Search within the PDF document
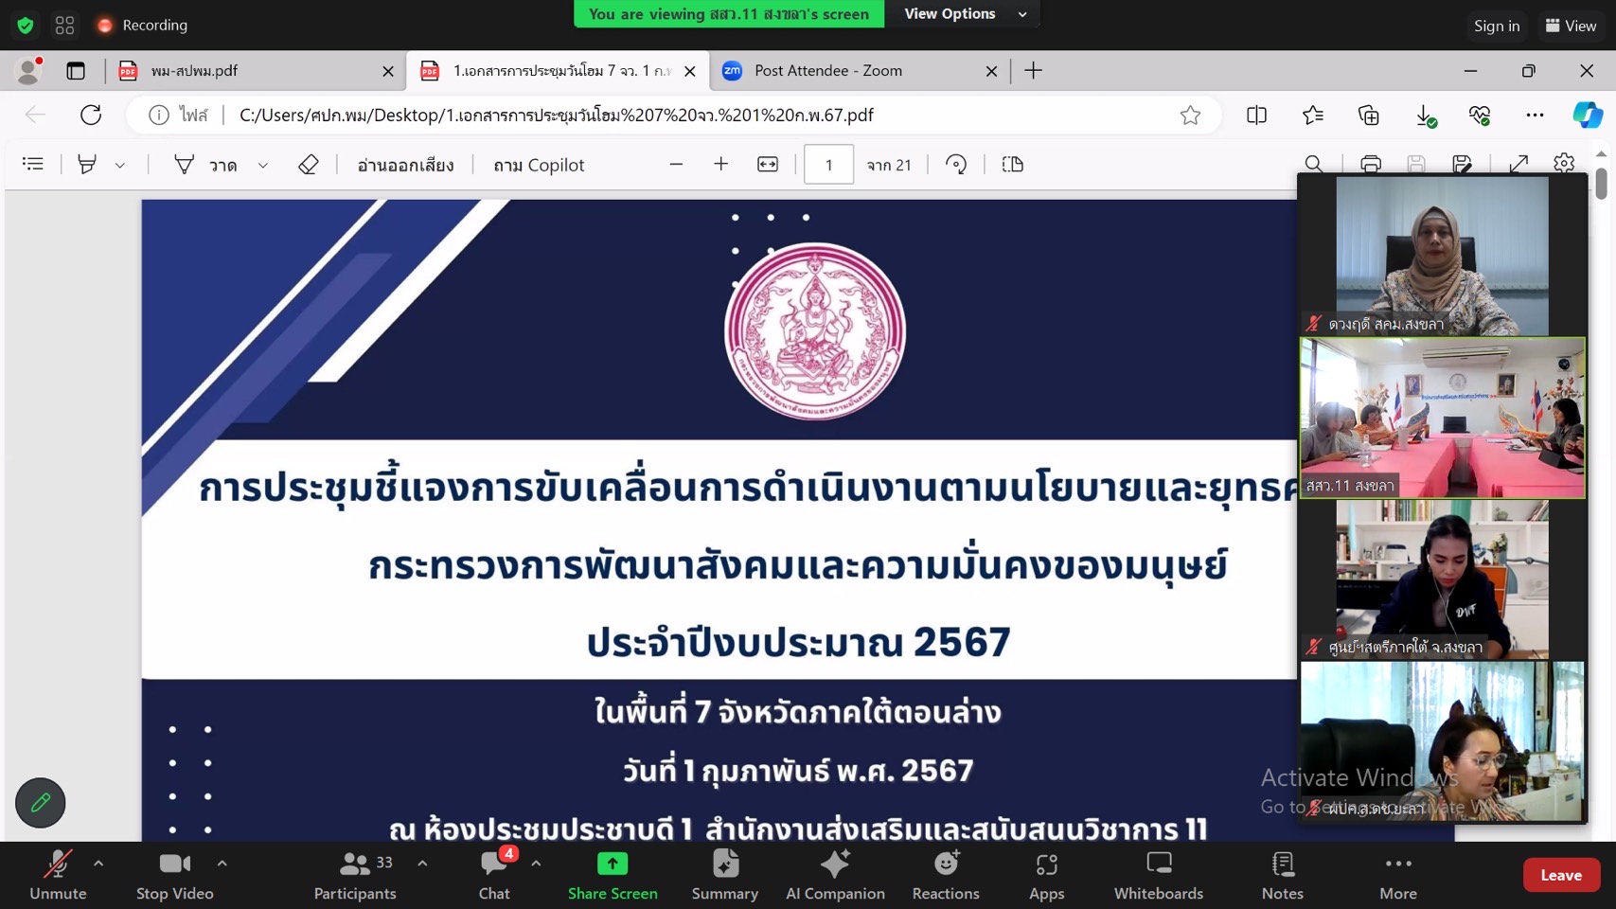Image resolution: width=1616 pixels, height=909 pixels. click(1314, 165)
